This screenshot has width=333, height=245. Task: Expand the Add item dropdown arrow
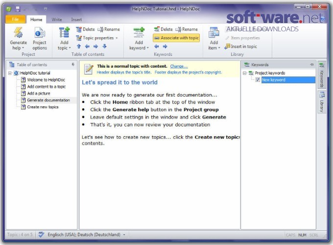[219, 48]
